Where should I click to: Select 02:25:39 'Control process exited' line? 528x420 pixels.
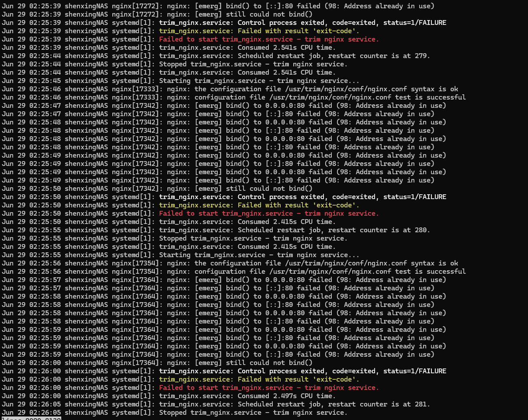224,23
